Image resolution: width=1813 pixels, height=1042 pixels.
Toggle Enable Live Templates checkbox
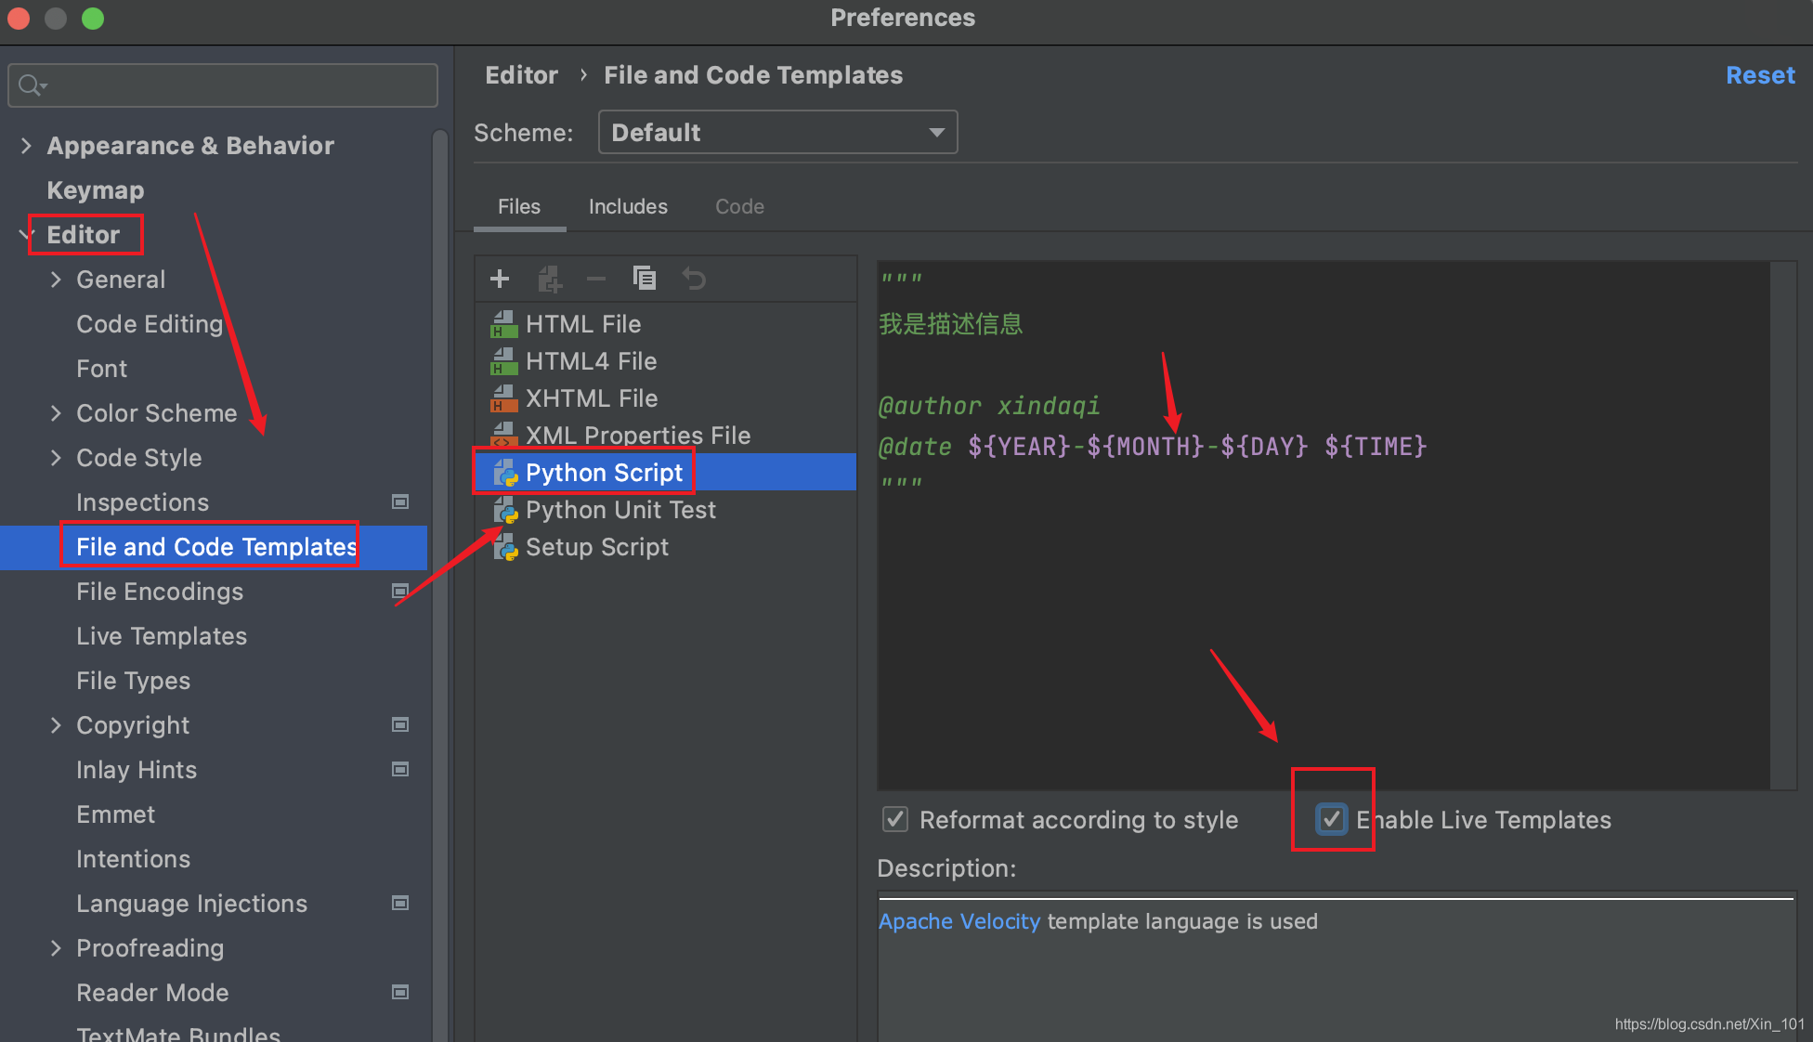[x=1331, y=819]
